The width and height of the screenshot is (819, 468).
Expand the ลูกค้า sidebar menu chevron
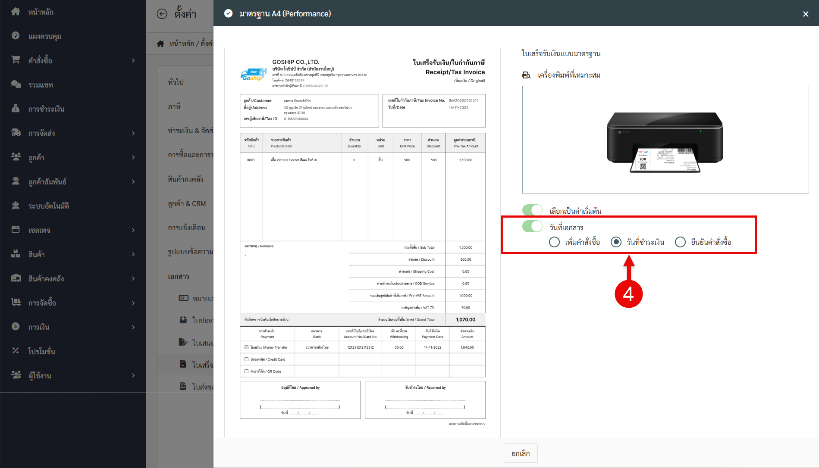click(x=133, y=157)
